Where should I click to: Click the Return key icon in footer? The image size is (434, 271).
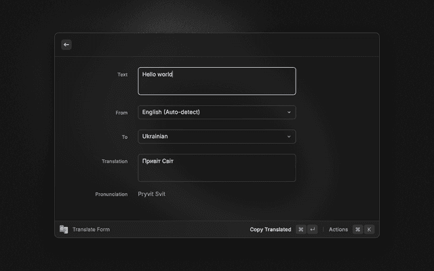312,230
